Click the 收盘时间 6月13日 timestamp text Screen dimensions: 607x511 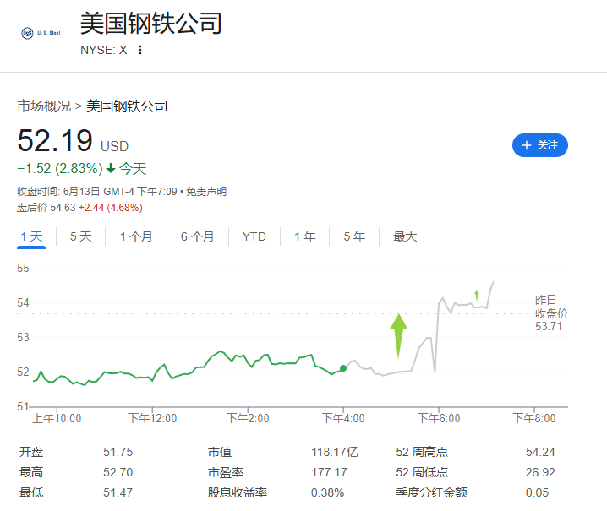[x=97, y=192]
